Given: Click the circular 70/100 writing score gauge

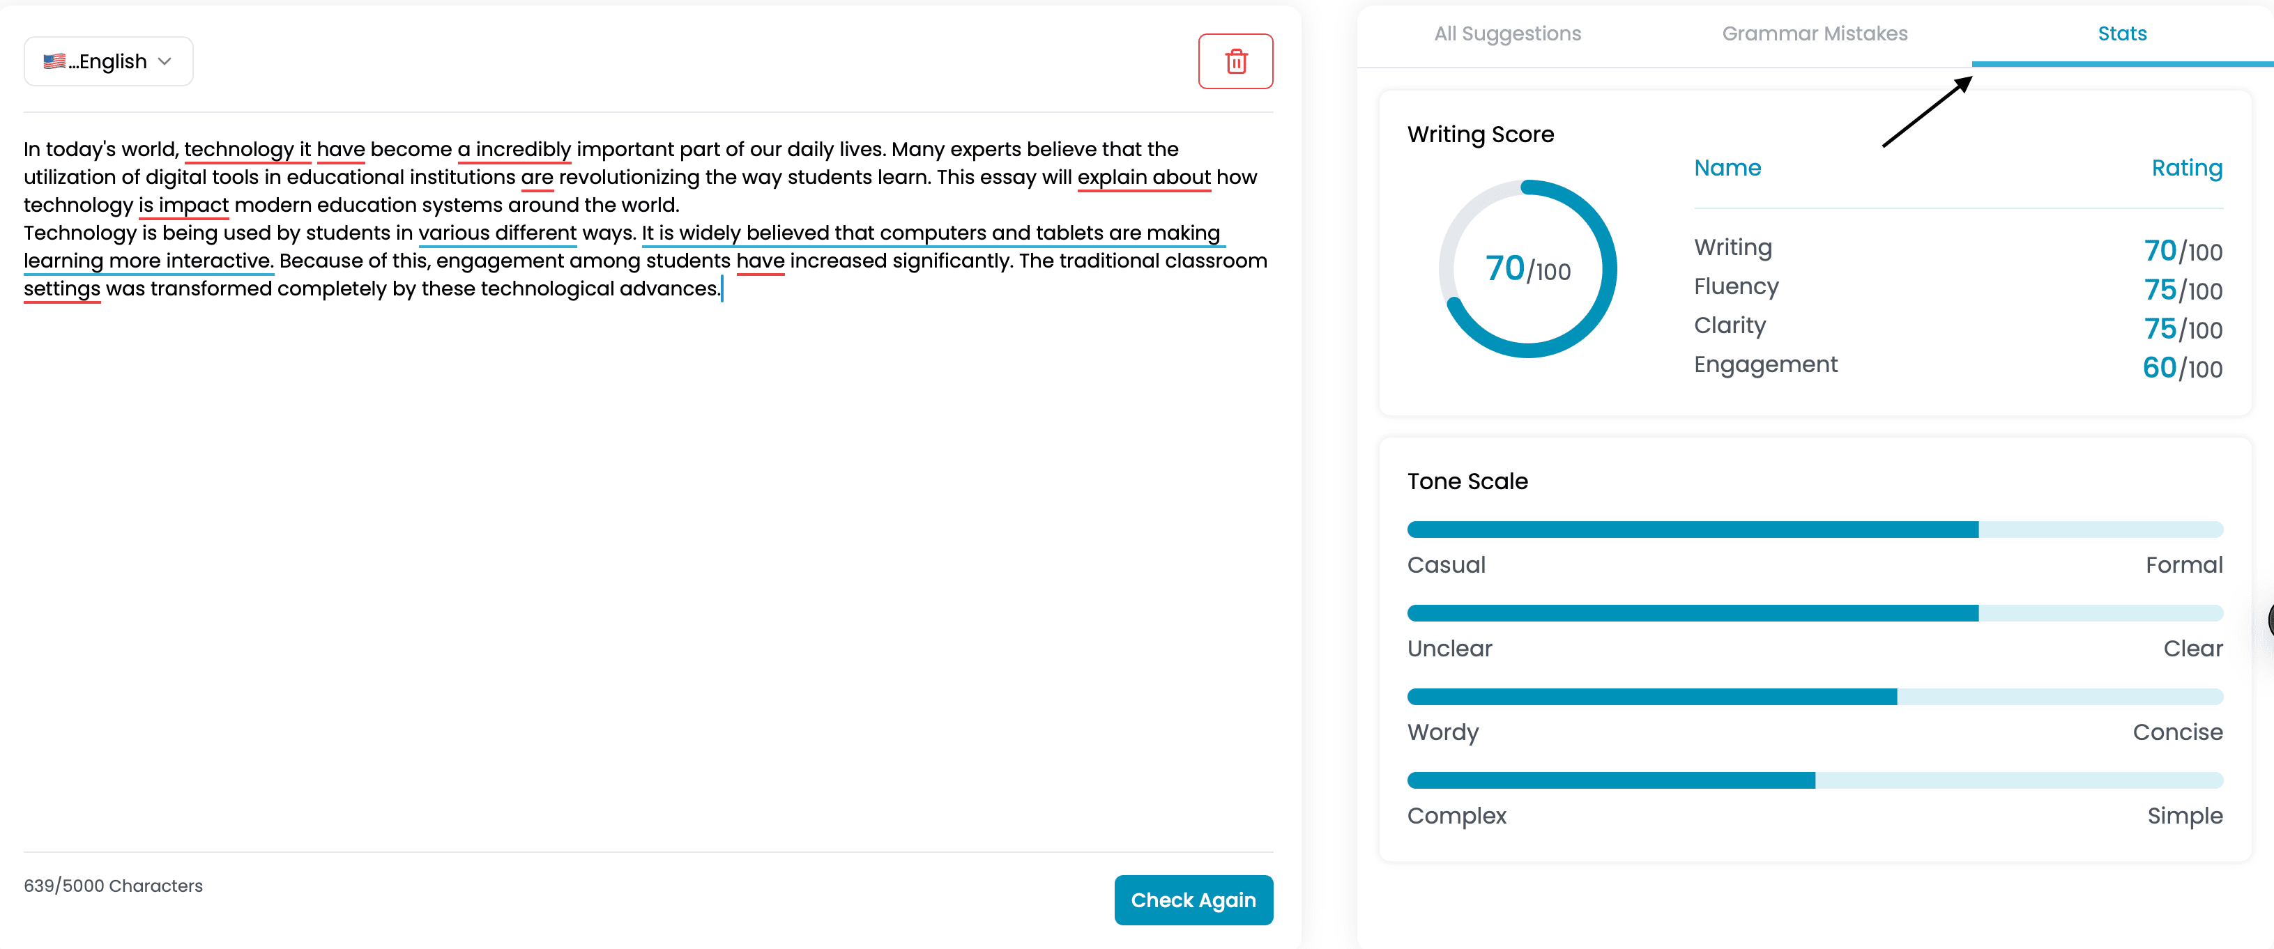Looking at the screenshot, I should pyautogui.click(x=1527, y=268).
